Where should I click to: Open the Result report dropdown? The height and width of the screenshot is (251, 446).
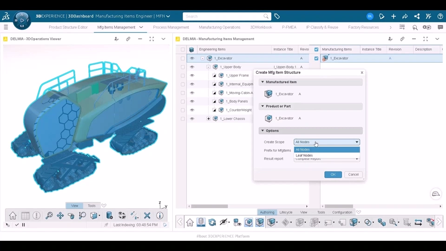pos(327,159)
